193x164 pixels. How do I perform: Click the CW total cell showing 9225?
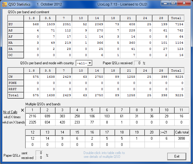[x=176, y=77]
